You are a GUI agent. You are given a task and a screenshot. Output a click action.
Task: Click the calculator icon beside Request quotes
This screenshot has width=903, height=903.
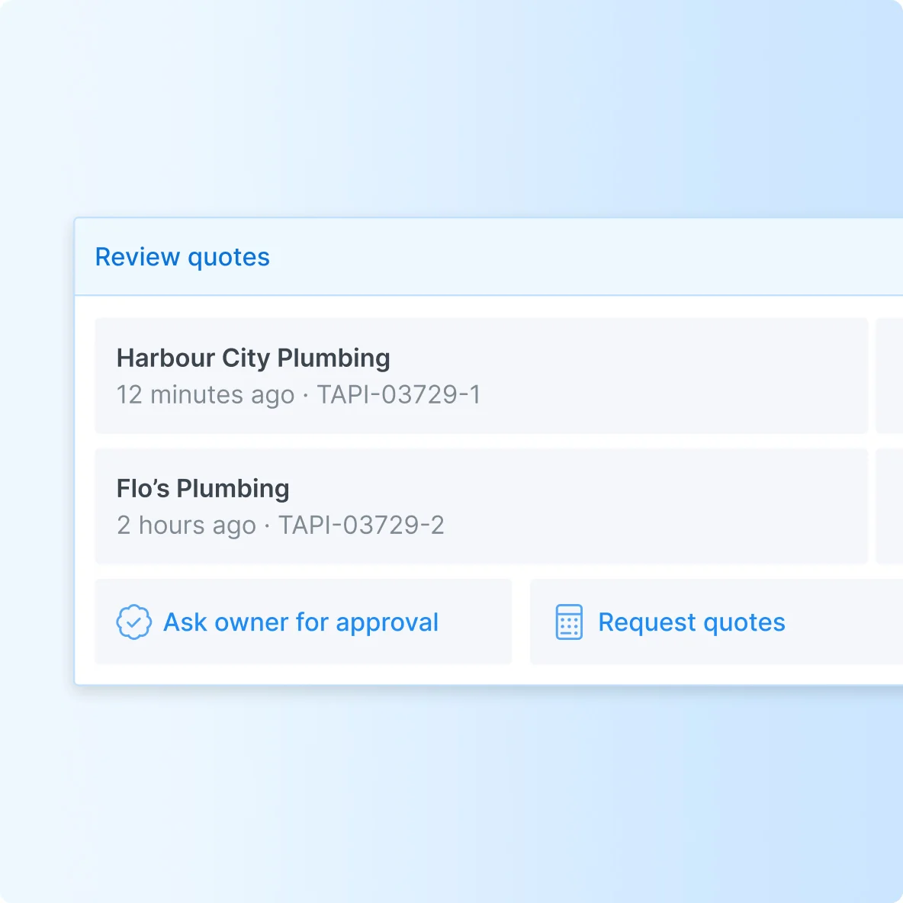pyautogui.click(x=569, y=622)
